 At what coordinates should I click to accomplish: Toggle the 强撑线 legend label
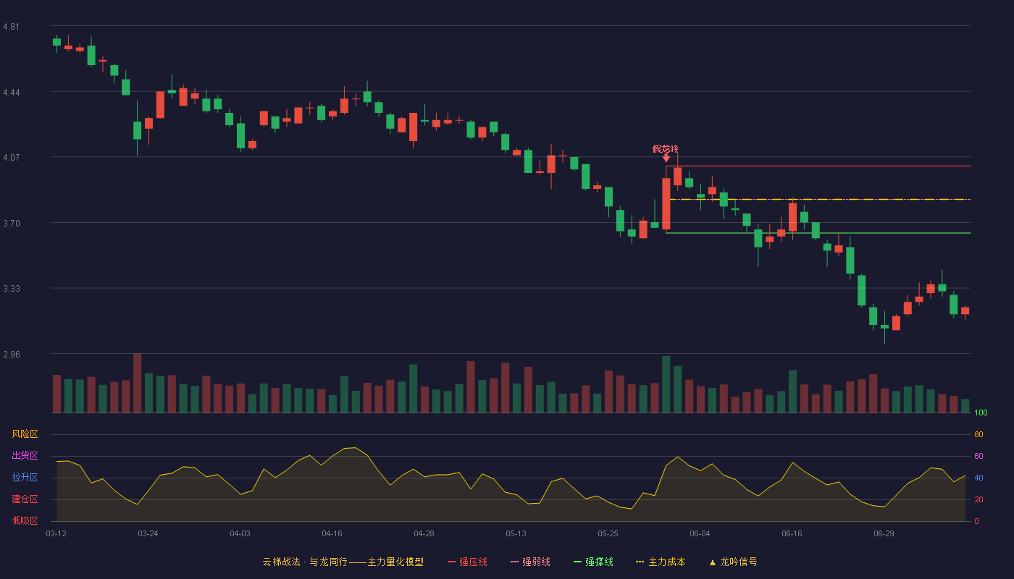tap(599, 562)
